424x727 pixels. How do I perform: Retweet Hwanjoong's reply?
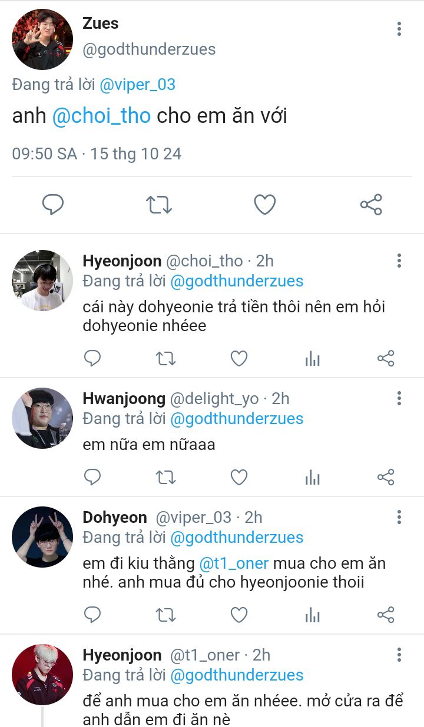(165, 477)
